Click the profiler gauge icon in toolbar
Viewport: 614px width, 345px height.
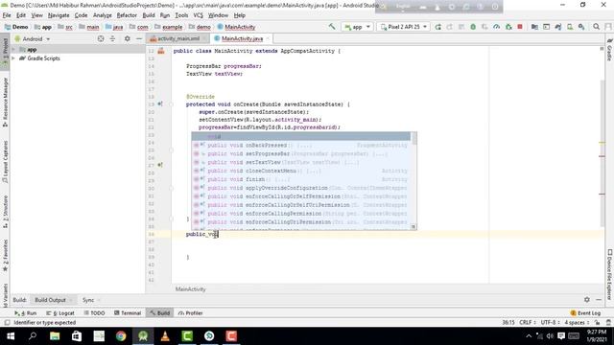point(497,27)
